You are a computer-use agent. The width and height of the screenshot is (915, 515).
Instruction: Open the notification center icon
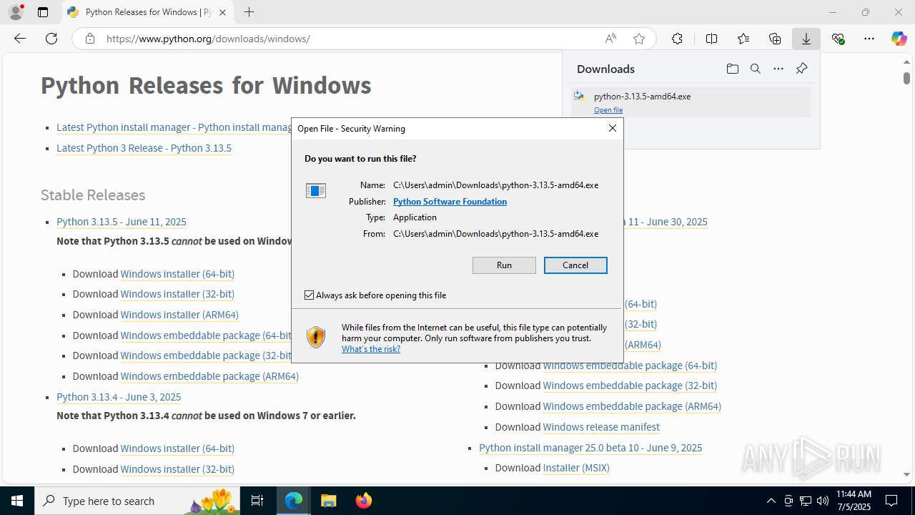[x=891, y=501]
